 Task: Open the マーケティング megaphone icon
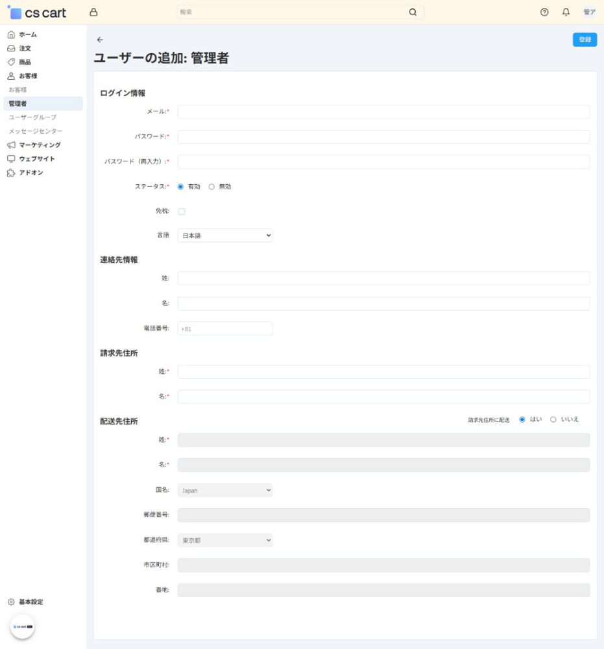coord(11,145)
